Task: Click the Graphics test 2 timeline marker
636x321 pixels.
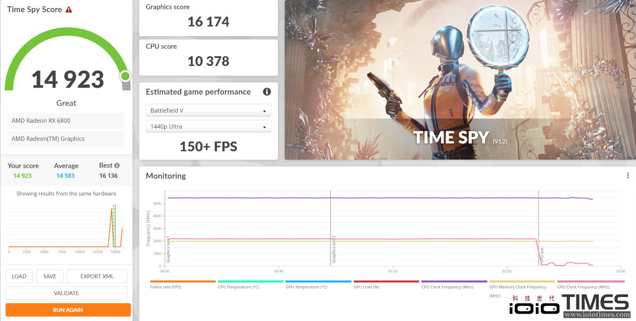Action: pos(334,249)
